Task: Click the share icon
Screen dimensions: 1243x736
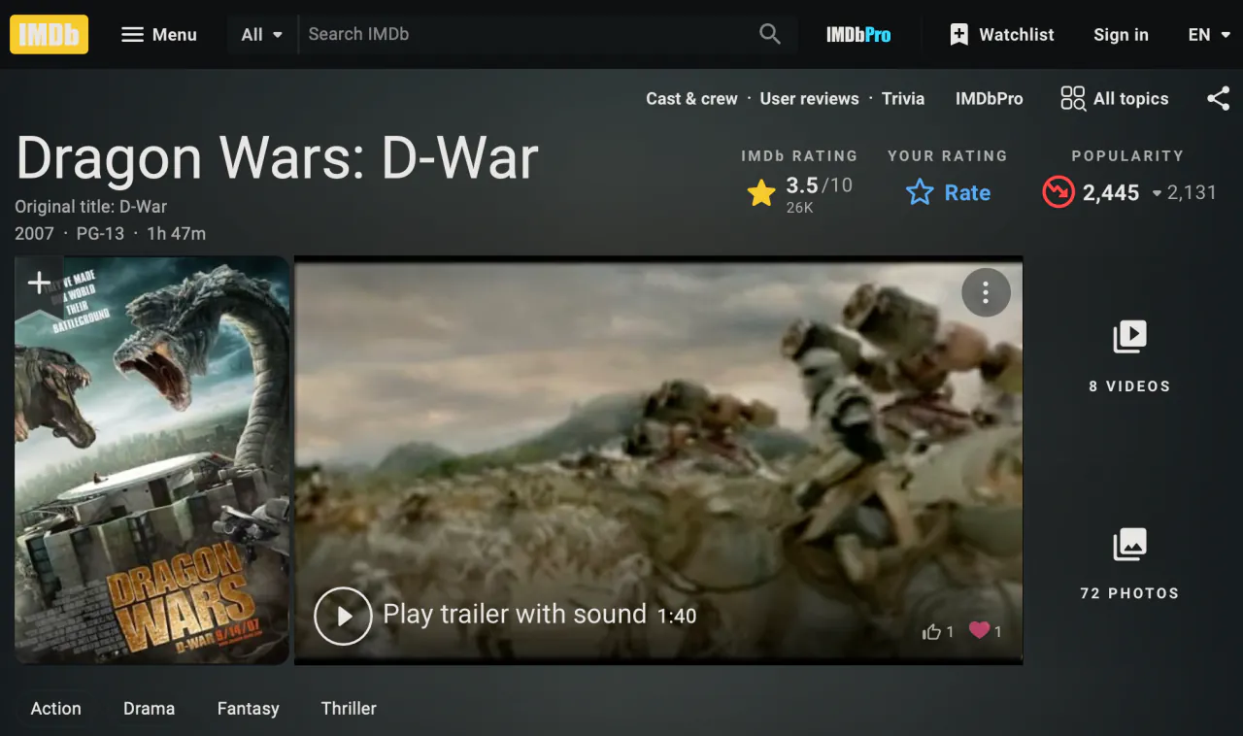Action: [1218, 98]
